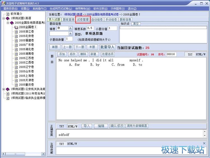Open the 示例题库(Y) menu

click(x=118, y=9)
